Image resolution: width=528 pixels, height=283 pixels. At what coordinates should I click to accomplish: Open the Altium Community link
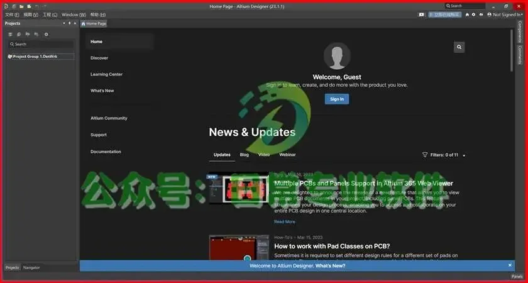pos(109,118)
